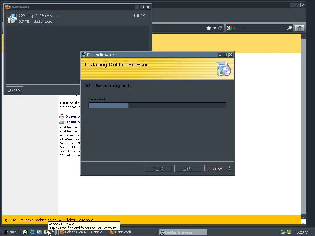Click the 5:19 AM download timestamp
This screenshot has height=236, width=315.
click(x=139, y=15)
